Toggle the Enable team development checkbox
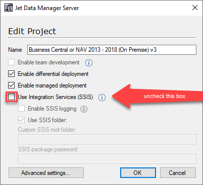Screen dimensions: 203x185 coord(12,62)
